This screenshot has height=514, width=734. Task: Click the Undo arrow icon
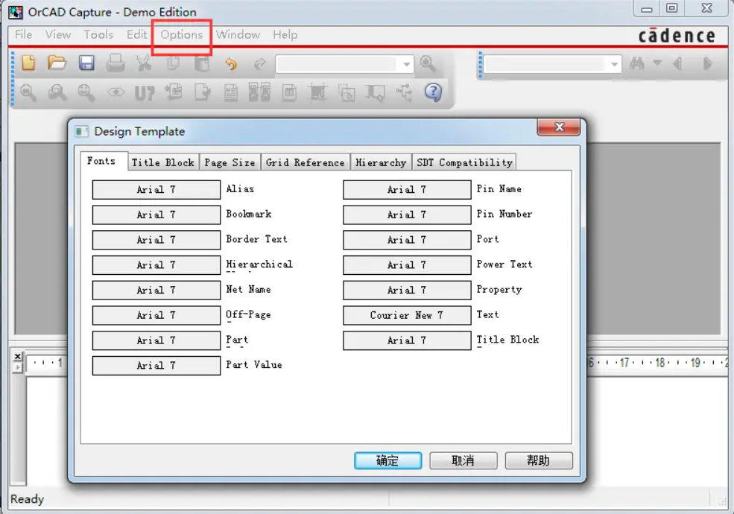point(231,63)
